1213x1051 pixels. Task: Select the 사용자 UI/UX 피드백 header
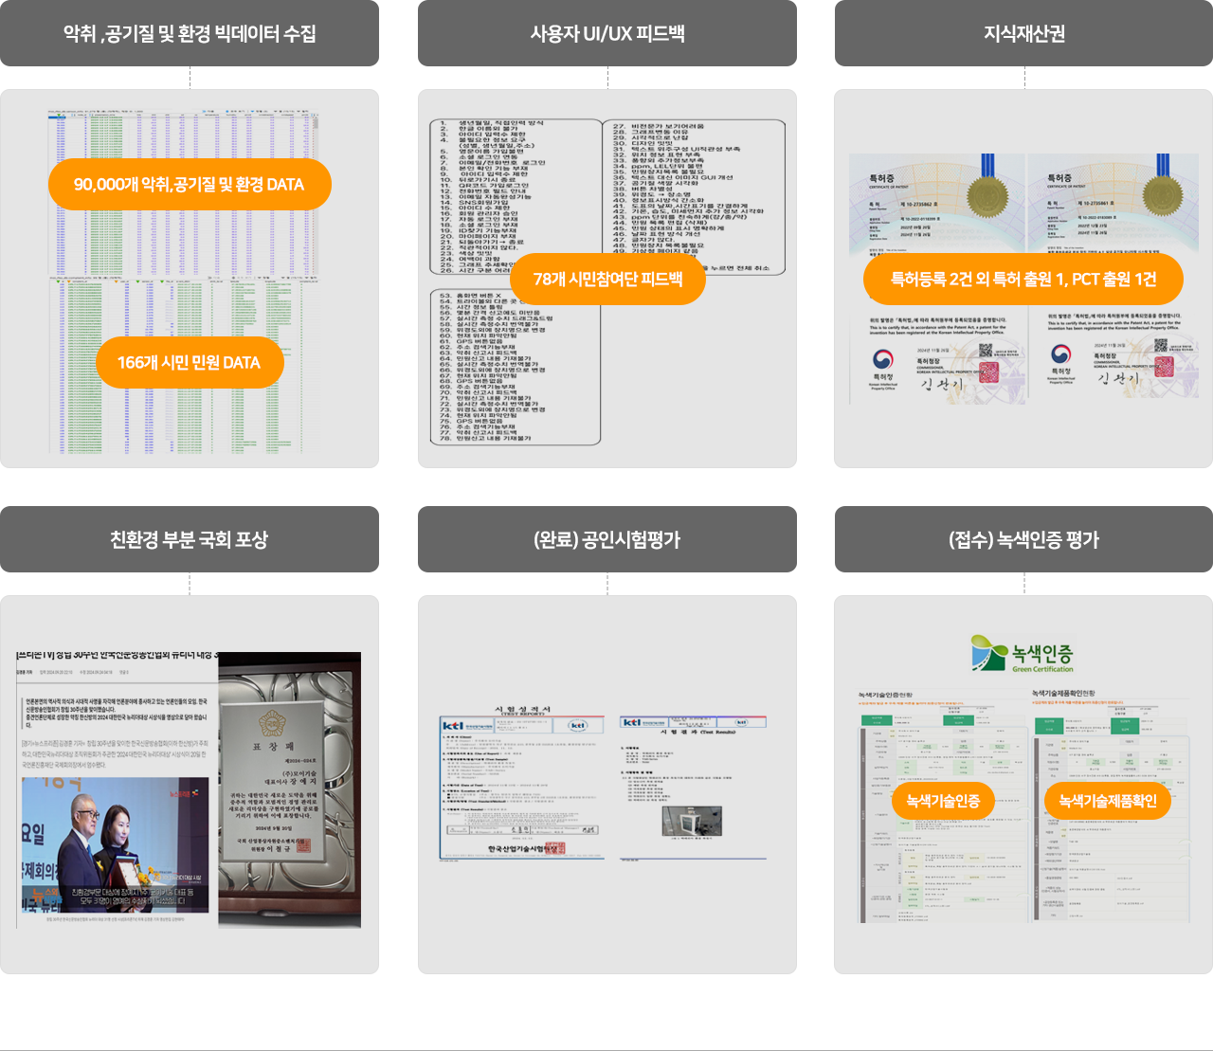tap(607, 33)
